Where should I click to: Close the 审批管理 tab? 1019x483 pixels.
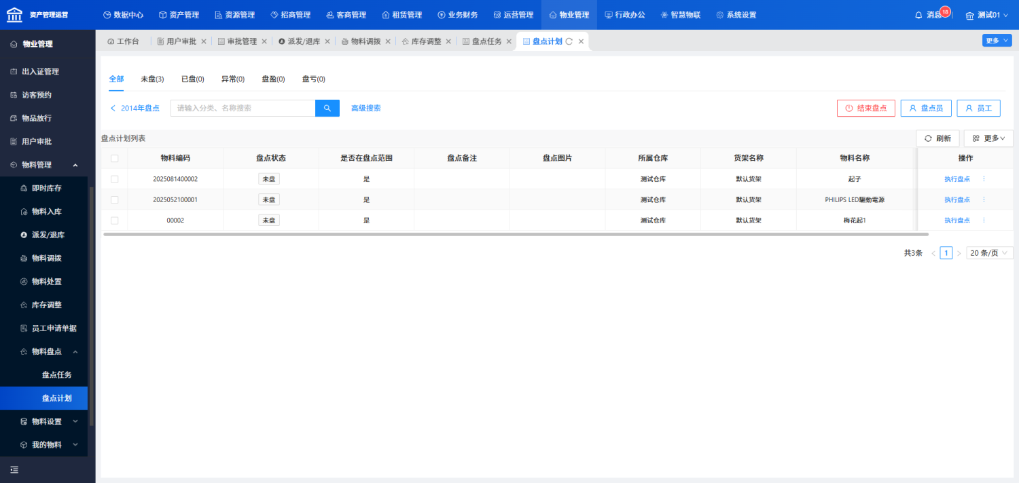point(264,41)
